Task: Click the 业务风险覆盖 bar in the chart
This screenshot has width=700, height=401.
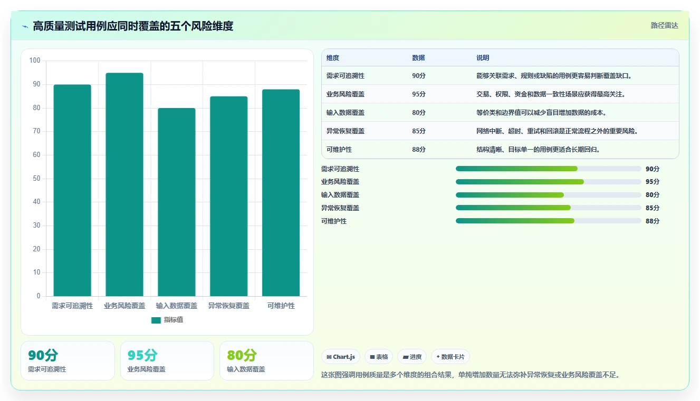Action: [124, 184]
